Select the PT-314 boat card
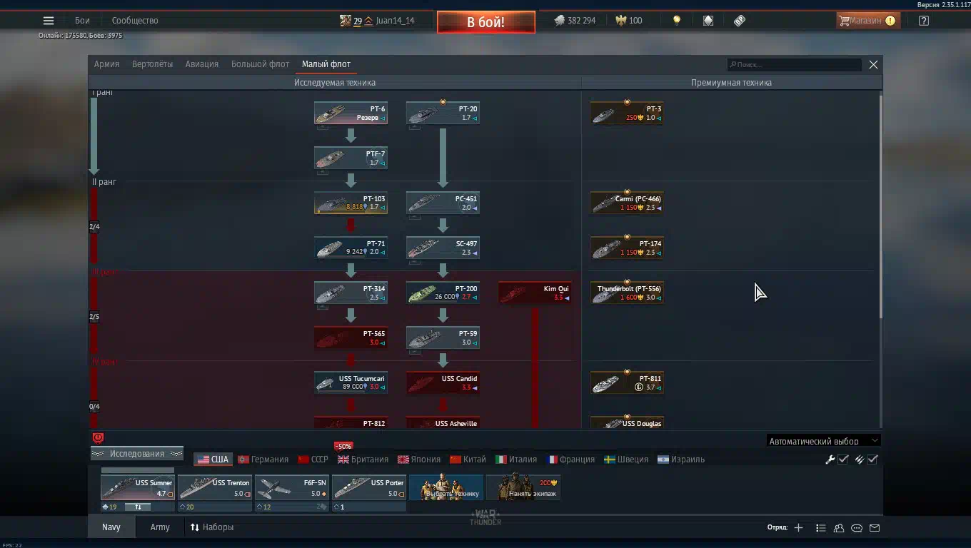Image resolution: width=971 pixels, height=548 pixels. (351, 293)
